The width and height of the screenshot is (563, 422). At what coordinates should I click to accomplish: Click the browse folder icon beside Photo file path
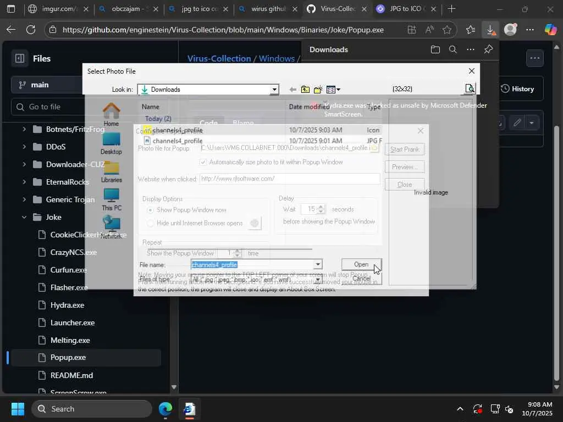(374, 148)
